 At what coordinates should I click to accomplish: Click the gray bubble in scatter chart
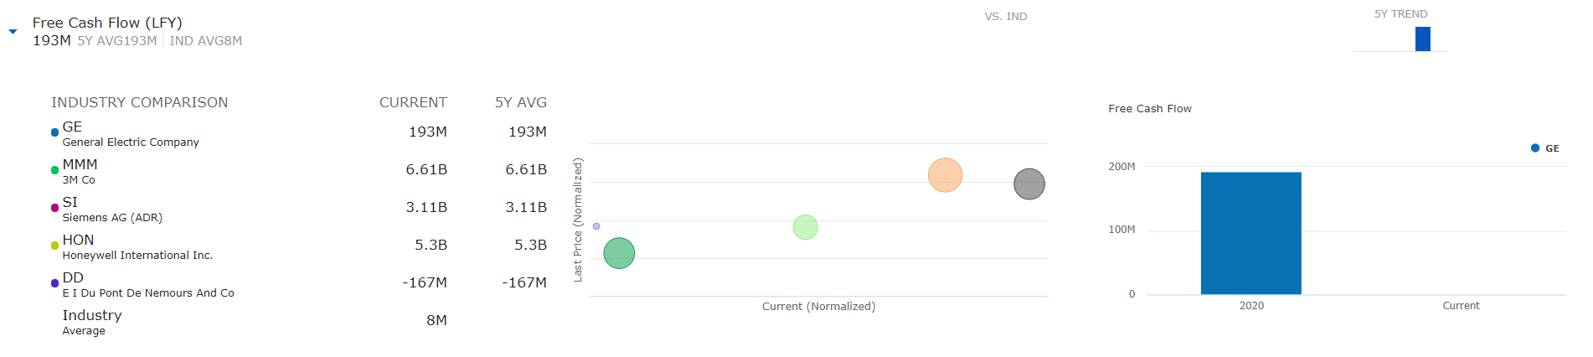coord(1029,184)
